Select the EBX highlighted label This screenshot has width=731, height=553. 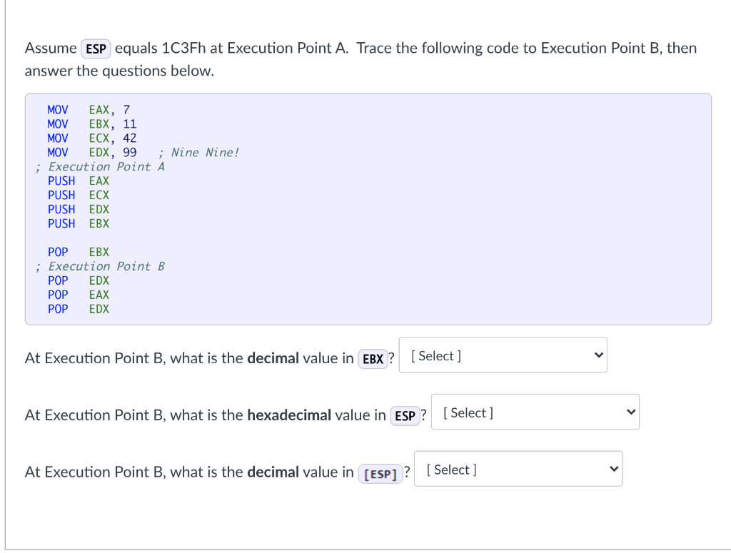click(x=373, y=359)
